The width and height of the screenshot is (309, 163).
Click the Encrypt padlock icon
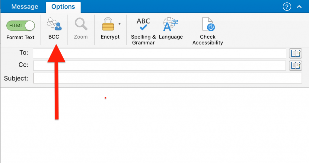click(x=108, y=24)
